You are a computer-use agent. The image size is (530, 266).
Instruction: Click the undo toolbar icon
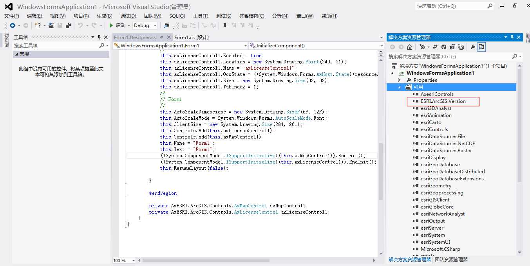80,25
